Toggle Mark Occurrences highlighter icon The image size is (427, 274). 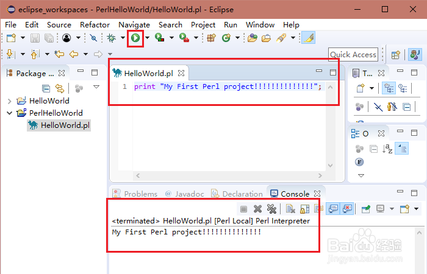point(309,38)
